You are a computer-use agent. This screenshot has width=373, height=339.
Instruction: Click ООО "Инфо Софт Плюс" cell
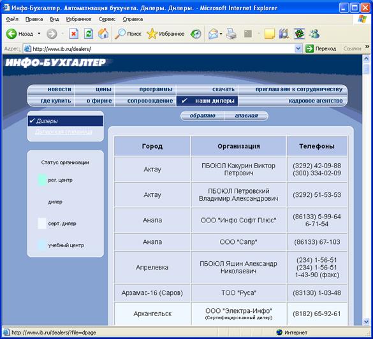click(238, 220)
